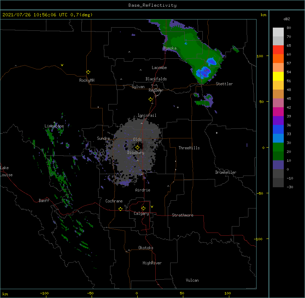Click the white asterisk marker southeast of RedDeer
This screenshot has width=305, height=298.
coord(178,107)
